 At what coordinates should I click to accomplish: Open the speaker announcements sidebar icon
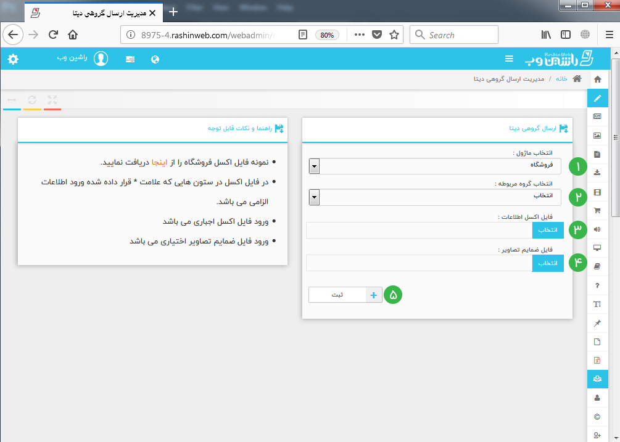coord(597,229)
